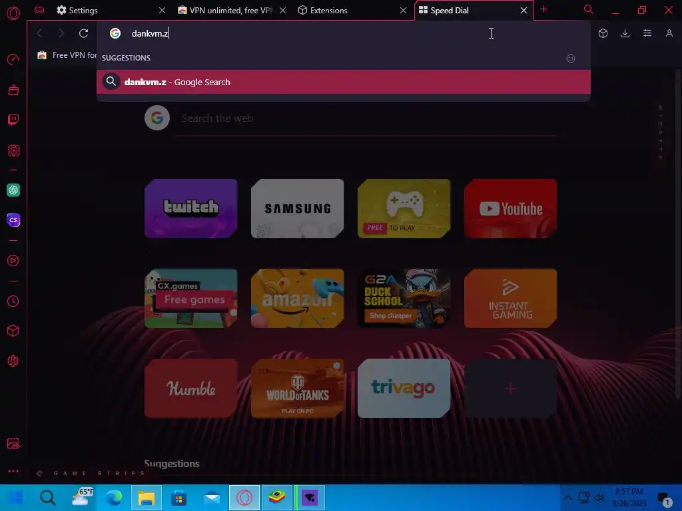Open GX Control speedometer in sidebar
682x511 pixels.
click(x=13, y=59)
